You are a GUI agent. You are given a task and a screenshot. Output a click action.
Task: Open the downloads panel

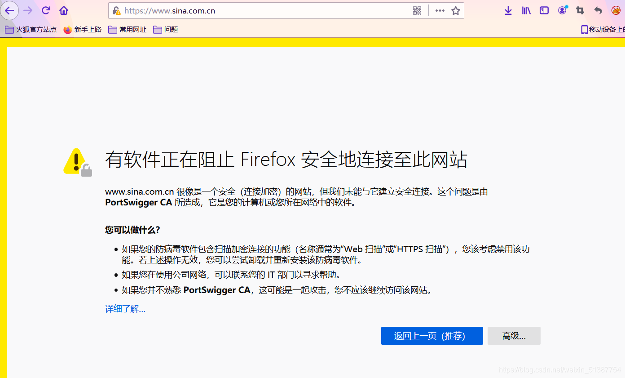click(x=508, y=10)
